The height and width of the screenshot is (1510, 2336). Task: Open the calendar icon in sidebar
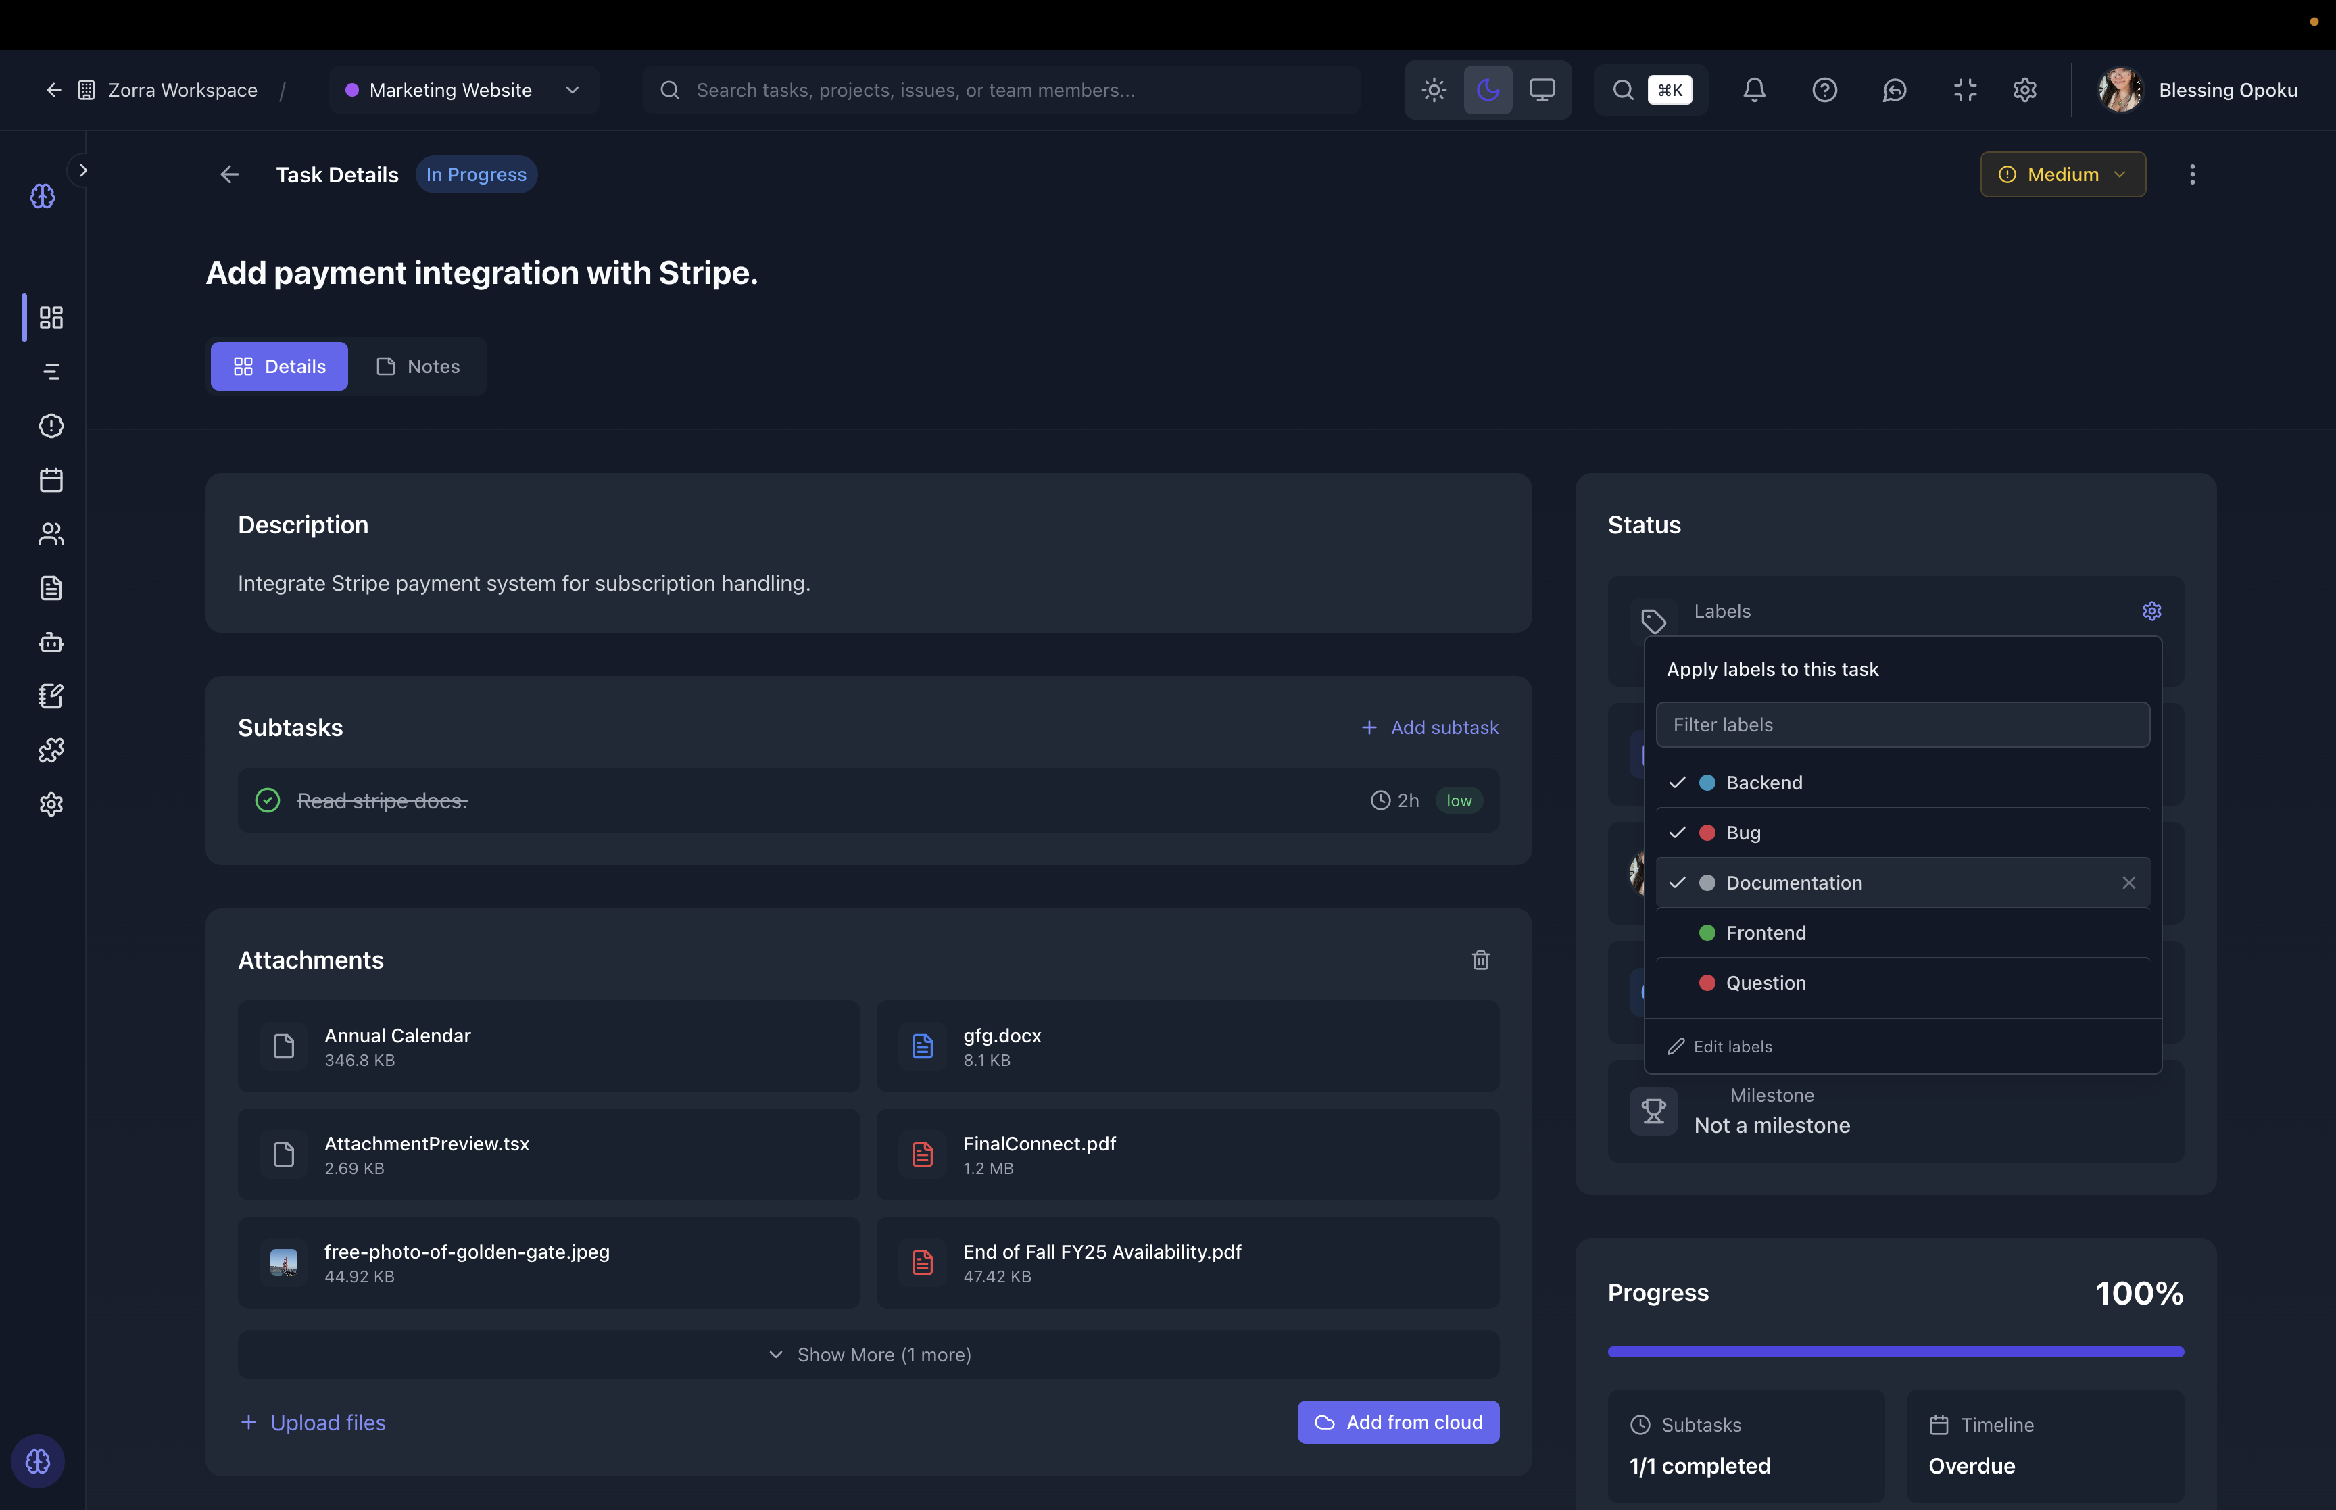pyautogui.click(x=51, y=479)
